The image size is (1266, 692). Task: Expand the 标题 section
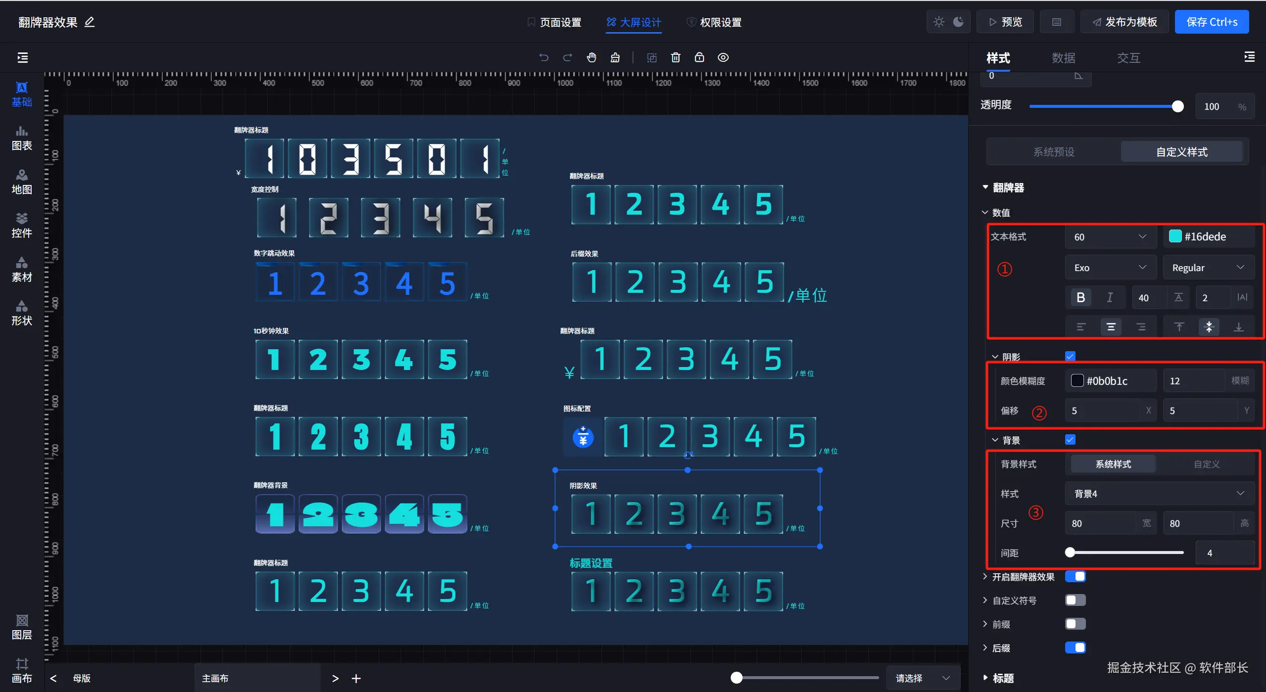coord(1003,678)
